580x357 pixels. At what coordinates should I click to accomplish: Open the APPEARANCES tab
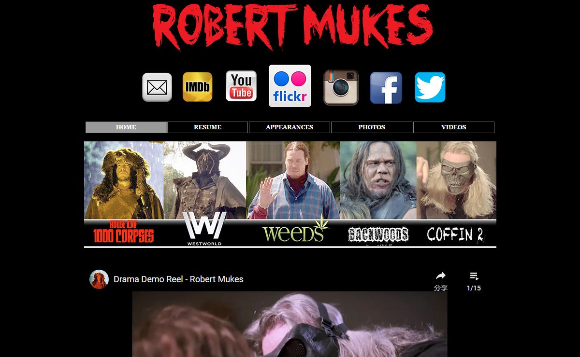point(290,127)
